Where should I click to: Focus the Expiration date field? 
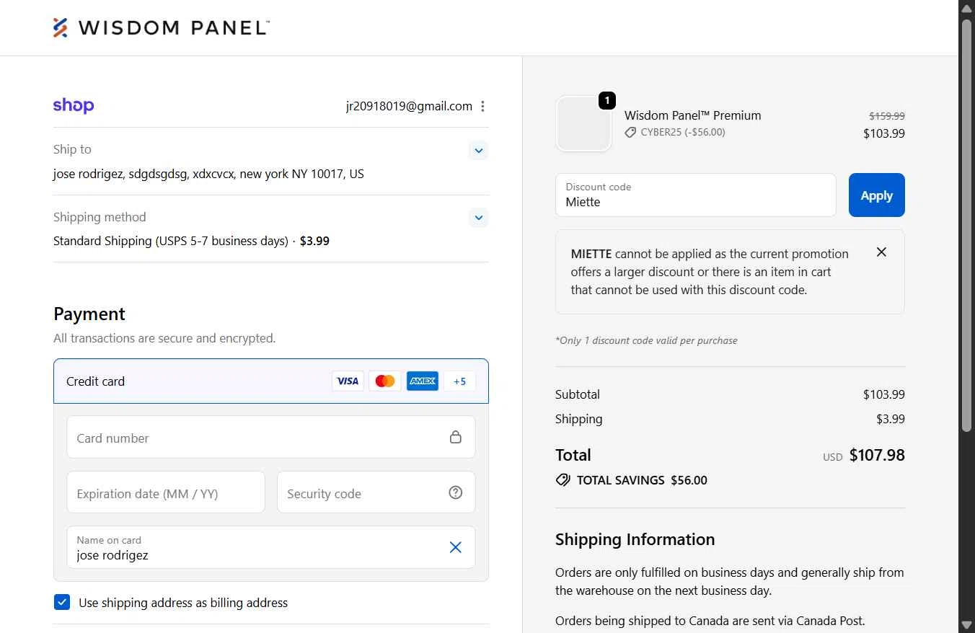point(166,492)
